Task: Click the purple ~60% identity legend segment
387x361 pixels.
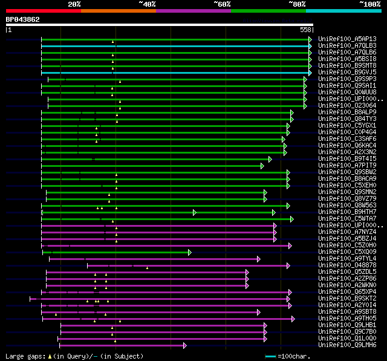Action: pos(193,11)
